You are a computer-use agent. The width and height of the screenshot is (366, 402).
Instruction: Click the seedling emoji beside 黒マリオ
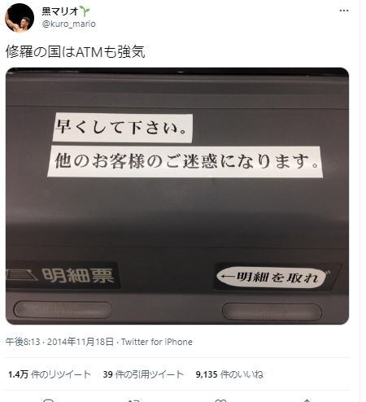(85, 11)
